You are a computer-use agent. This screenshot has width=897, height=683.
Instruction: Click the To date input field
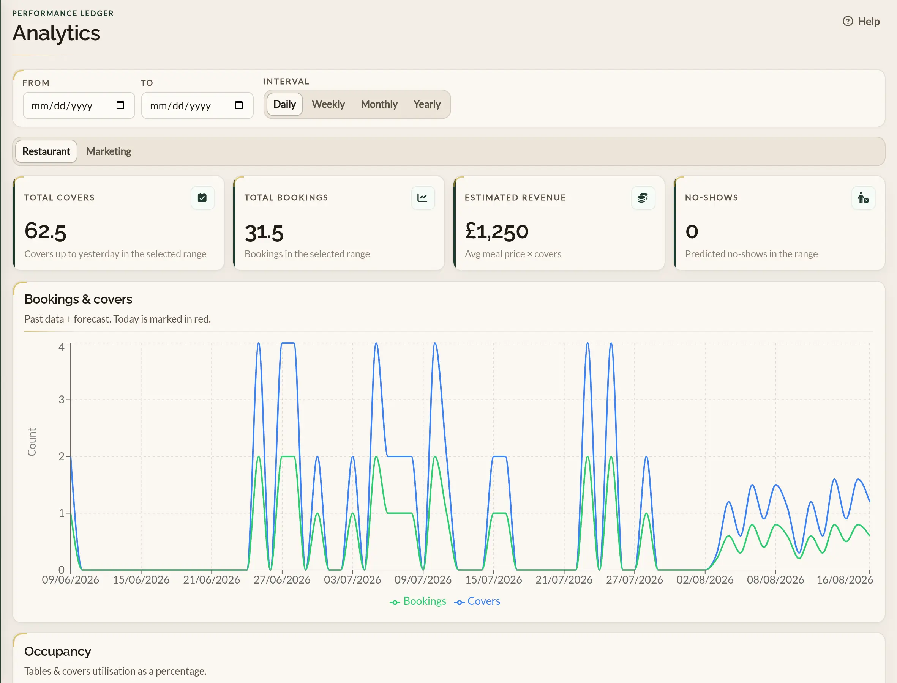[197, 105]
